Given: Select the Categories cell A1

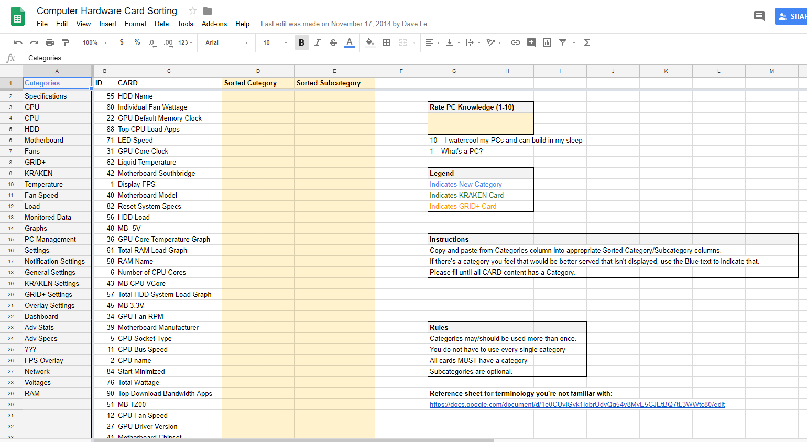Looking at the screenshot, I should 57,83.
